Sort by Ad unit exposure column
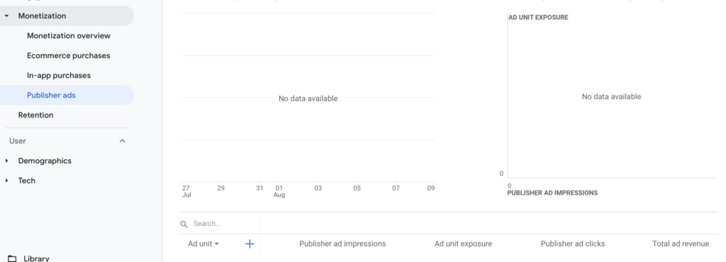This screenshot has height=262, width=726. pyautogui.click(x=463, y=244)
